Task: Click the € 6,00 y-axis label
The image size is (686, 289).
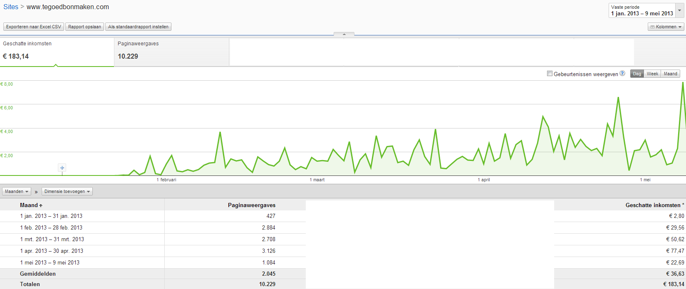Action: pos(7,108)
